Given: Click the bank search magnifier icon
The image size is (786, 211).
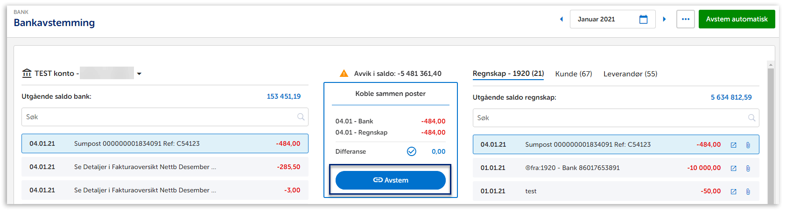Looking at the screenshot, I should tap(301, 117).
